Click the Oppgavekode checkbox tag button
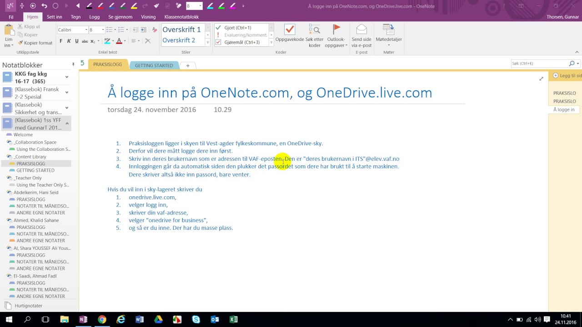 tap(290, 34)
